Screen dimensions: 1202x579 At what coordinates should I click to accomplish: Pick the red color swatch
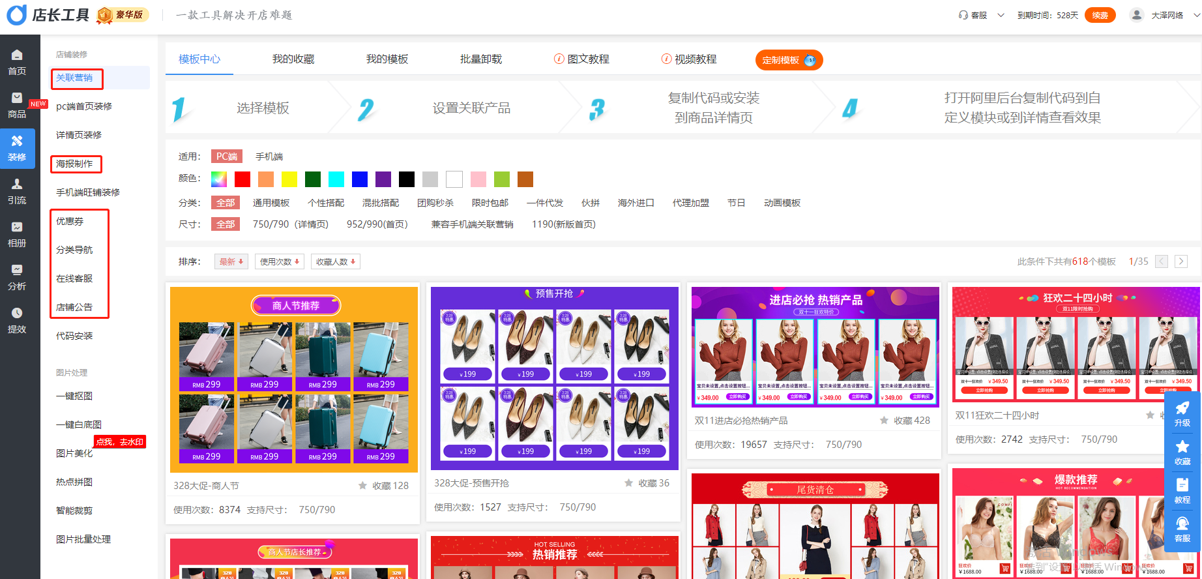coord(242,179)
